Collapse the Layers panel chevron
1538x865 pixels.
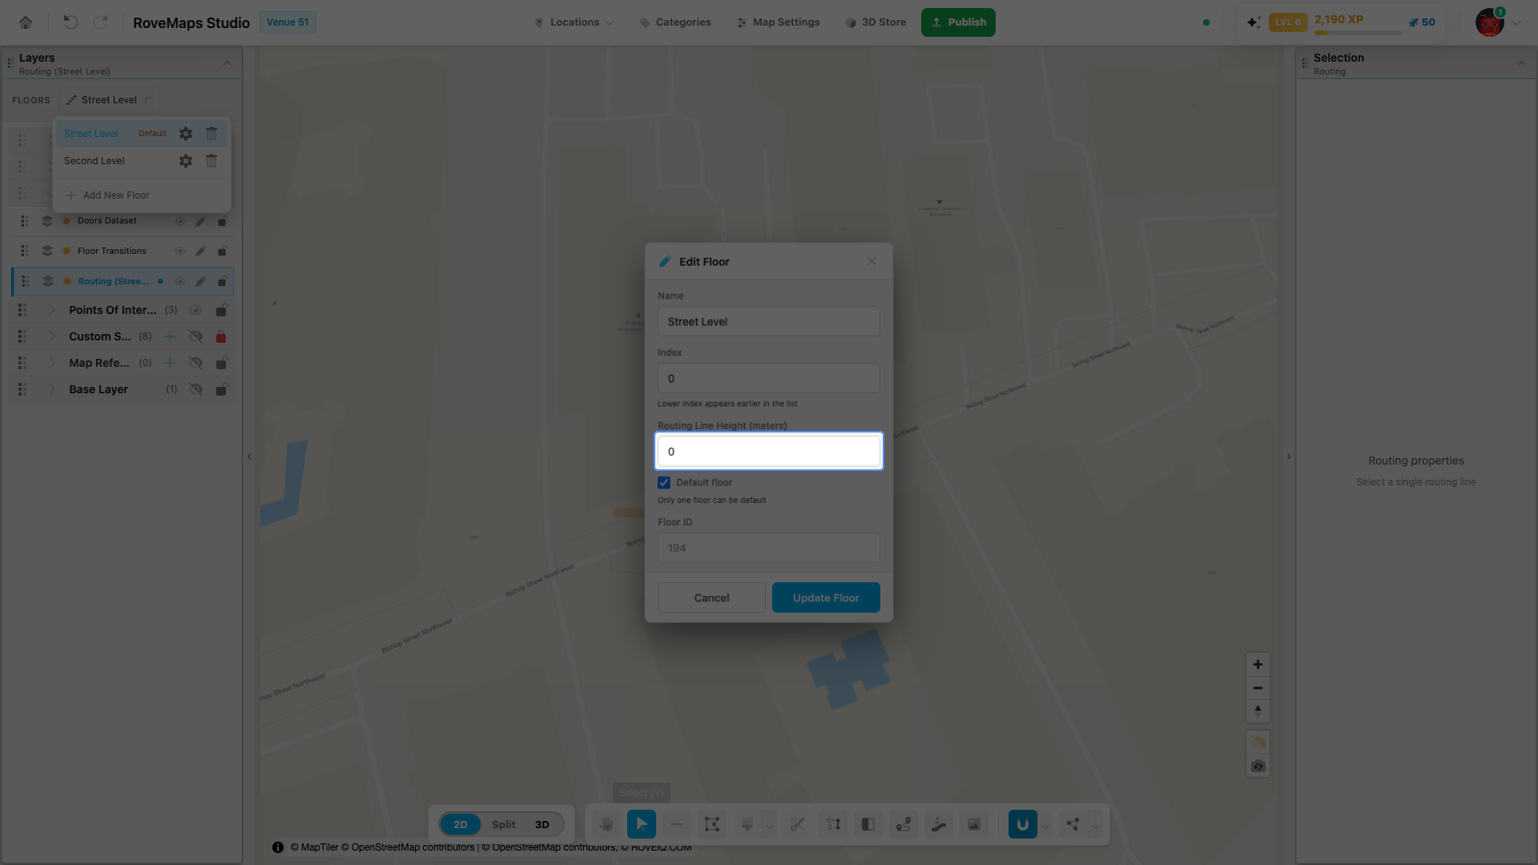tap(227, 63)
